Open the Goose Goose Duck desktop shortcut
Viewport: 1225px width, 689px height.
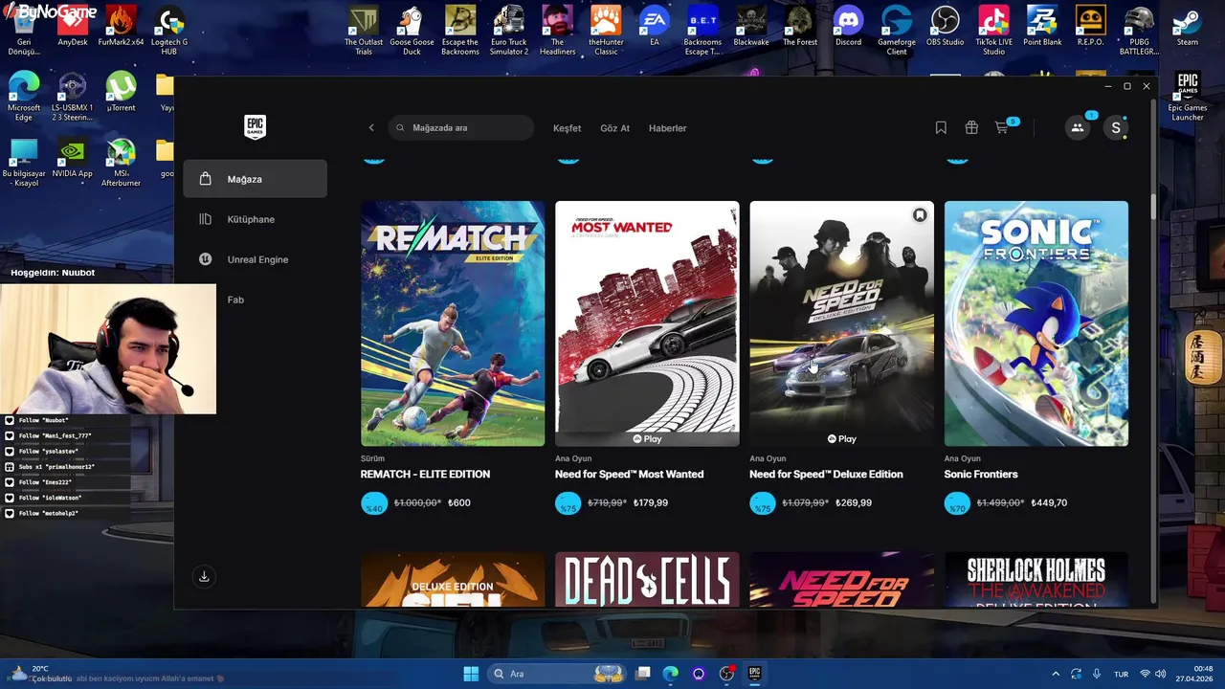[x=412, y=29]
